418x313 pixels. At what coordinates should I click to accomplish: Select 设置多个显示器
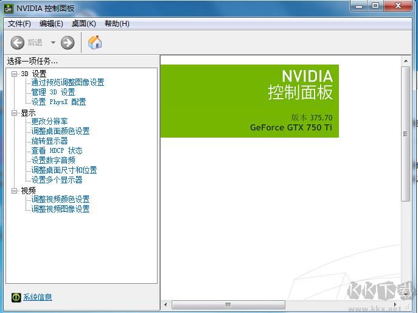click(57, 180)
